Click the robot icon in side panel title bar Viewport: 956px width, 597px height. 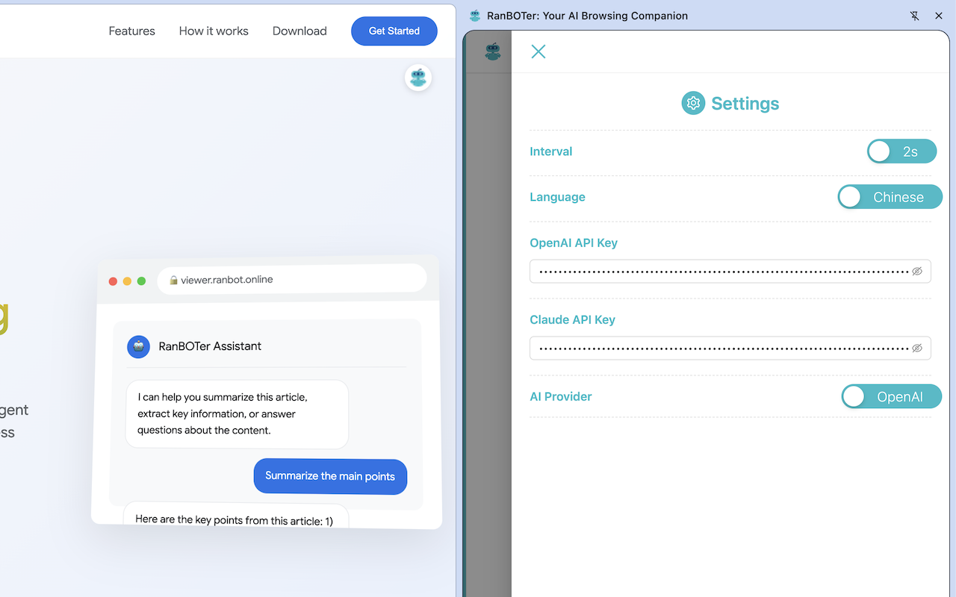point(475,16)
